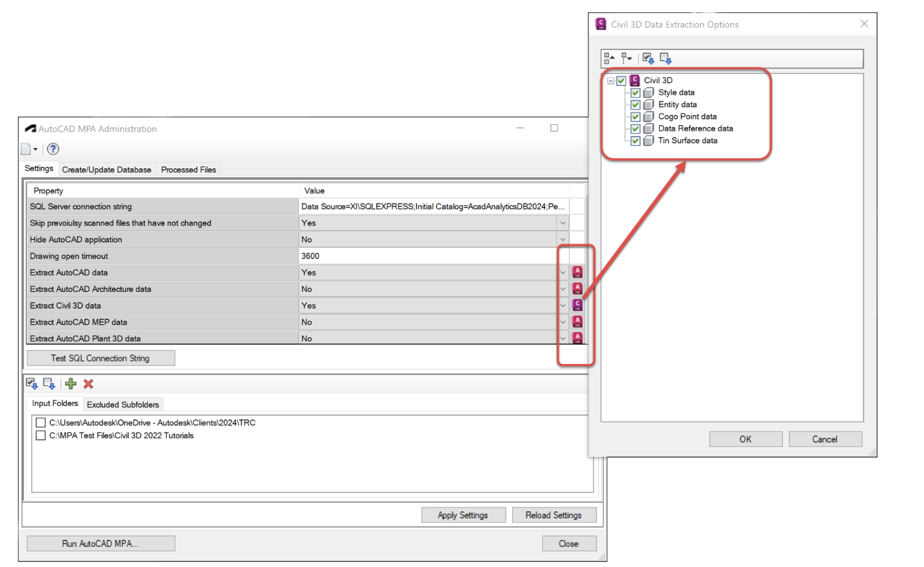This screenshot has height=567, width=924.
Task: Uncheck all input folders toolbar icon
Action: [50, 384]
